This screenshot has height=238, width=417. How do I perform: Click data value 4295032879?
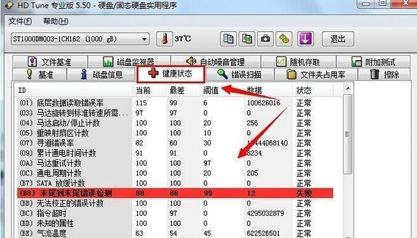[x=265, y=213]
